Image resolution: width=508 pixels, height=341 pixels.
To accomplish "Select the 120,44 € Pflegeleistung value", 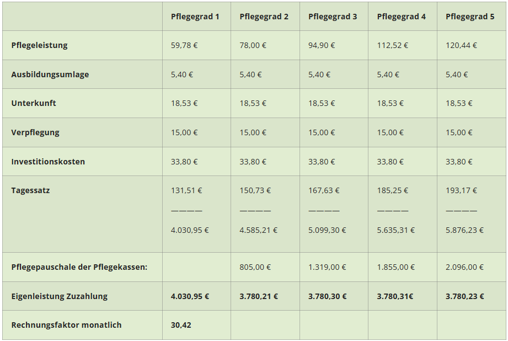I will point(461,45).
